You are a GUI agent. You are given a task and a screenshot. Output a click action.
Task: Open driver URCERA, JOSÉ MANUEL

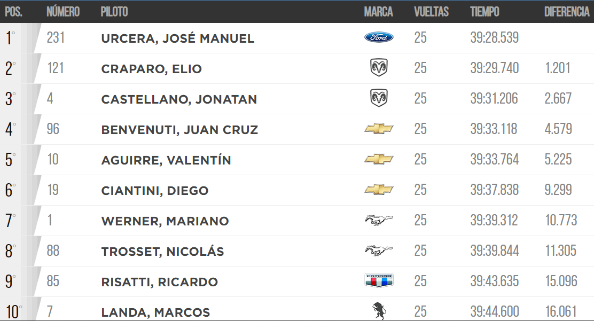pos(178,38)
